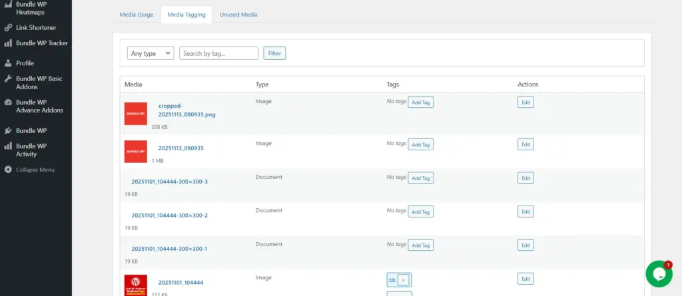This screenshot has height=296, width=682.
Task: Click the Link Shortener chain icon
Action: click(x=8, y=27)
